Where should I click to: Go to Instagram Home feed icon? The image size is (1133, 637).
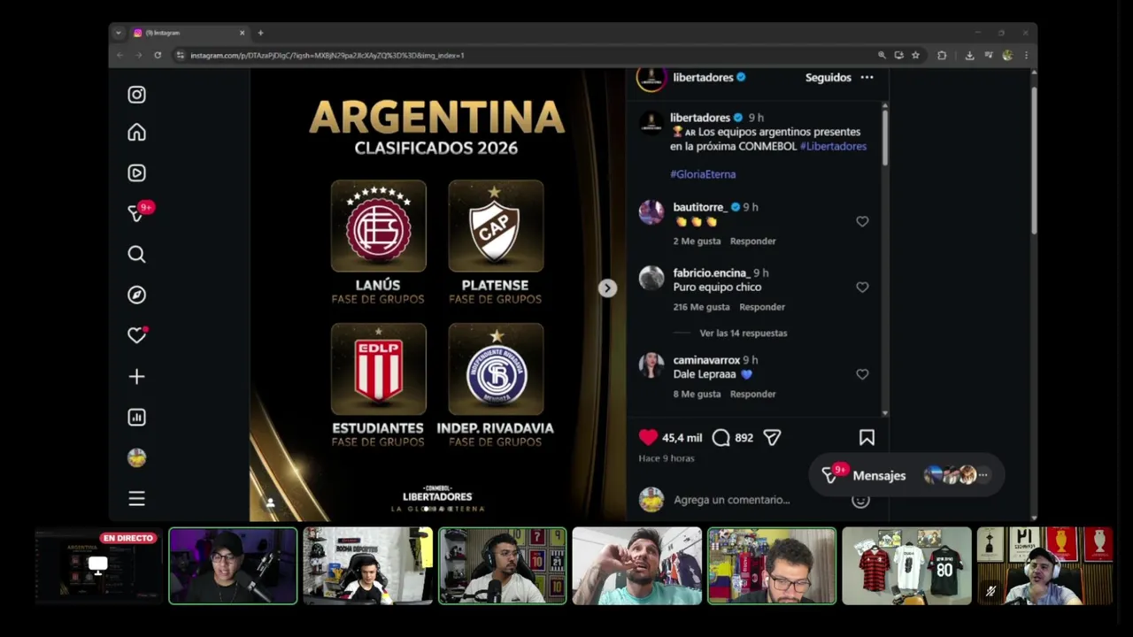click(x=136, y=133)
